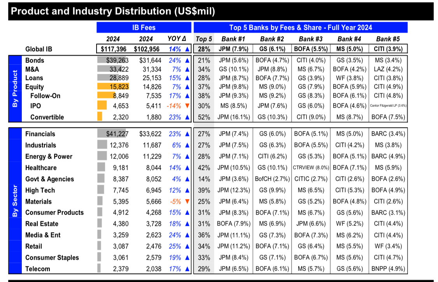Screen dimensions: 438x282
Task: Click the red down arrow in Materials row
Action: point(187,201)
